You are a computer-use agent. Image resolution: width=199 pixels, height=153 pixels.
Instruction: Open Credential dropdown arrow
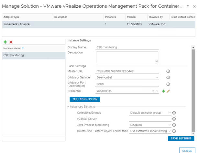coord(157,91)
